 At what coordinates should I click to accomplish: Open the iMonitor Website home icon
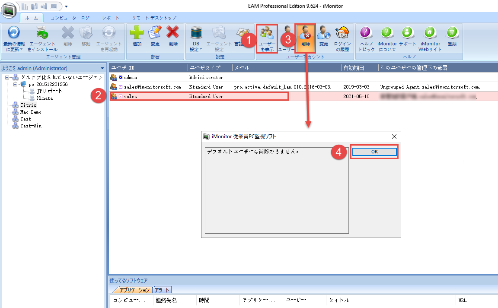pyautogui.click(x=430, y=32)
